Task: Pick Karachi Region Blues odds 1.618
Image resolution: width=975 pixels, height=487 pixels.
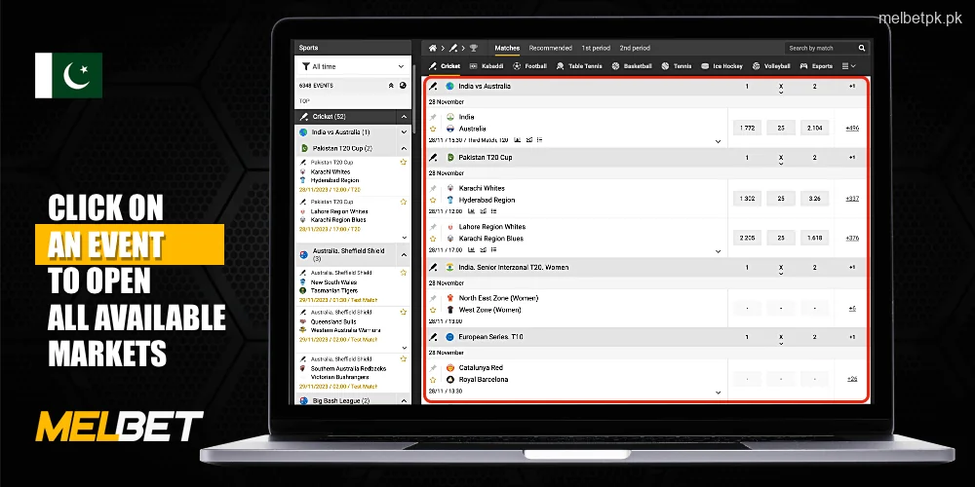Action: coord(814,238)
